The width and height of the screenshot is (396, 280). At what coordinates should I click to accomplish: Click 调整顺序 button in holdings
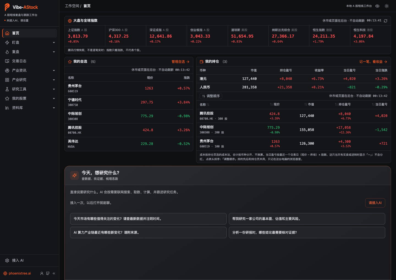(x=211, y=96)
